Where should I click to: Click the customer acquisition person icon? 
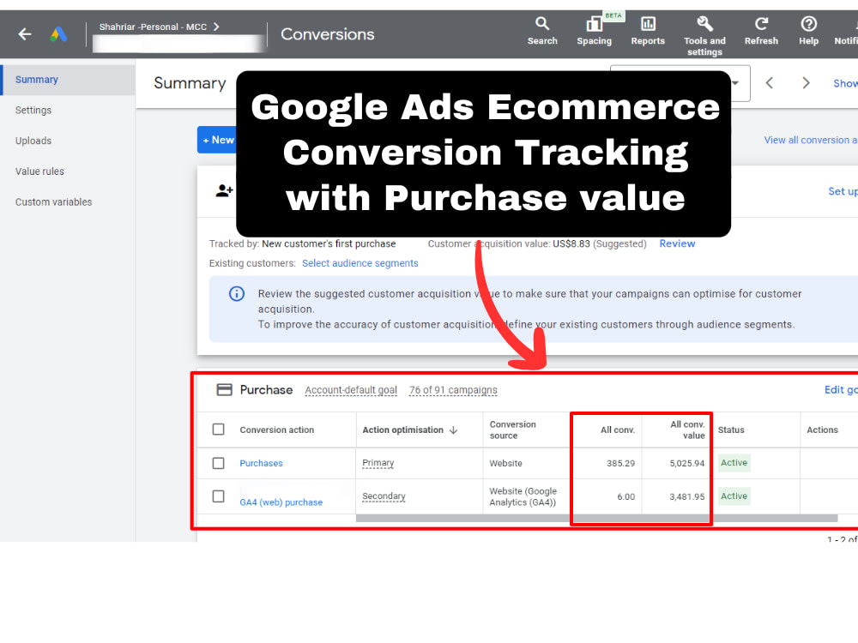pos(224,191)
